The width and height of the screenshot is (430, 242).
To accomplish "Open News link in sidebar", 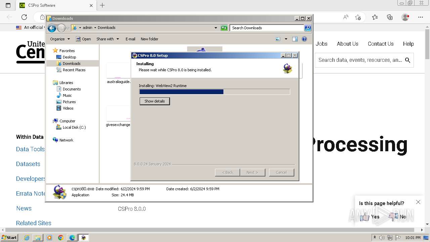I will (x=24, y=208).
